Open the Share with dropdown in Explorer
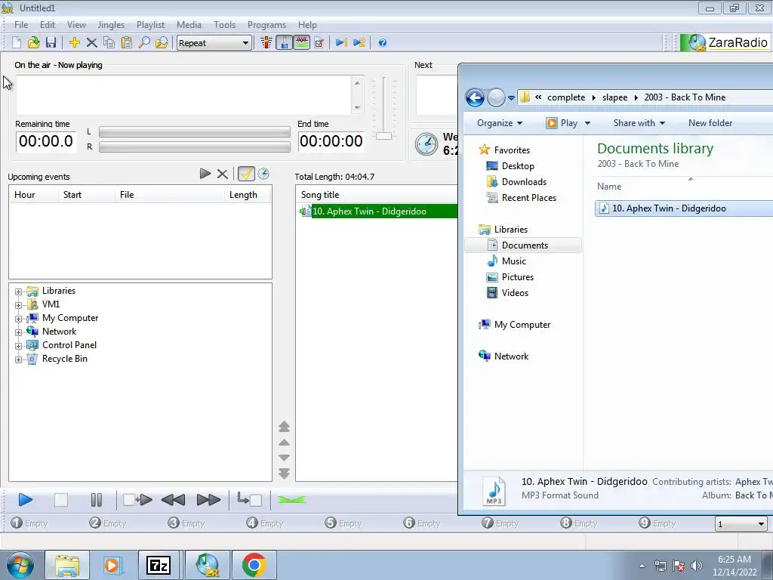773x580 pixels. tap(639, 123)
